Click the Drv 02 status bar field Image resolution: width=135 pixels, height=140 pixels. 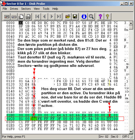pos(104,137)
